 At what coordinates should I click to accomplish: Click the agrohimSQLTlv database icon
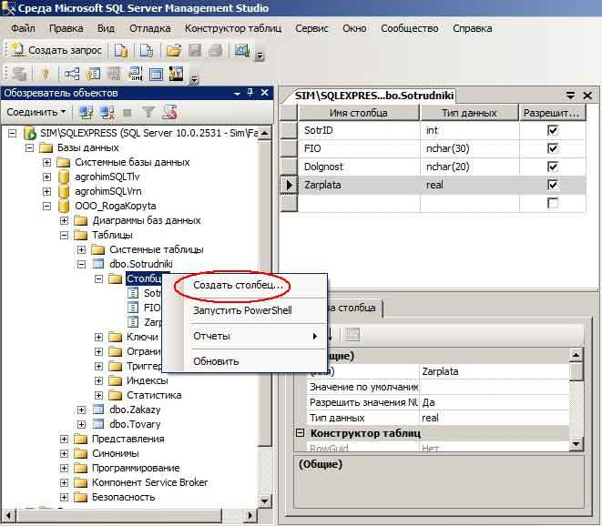(x=64, y=177)
